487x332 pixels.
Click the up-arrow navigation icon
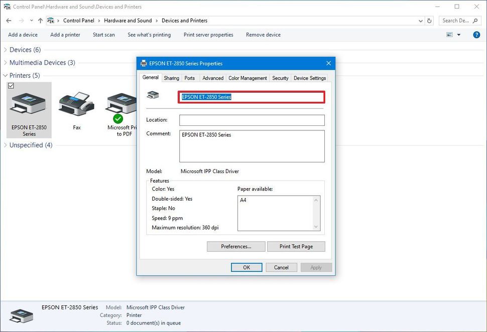40,21
